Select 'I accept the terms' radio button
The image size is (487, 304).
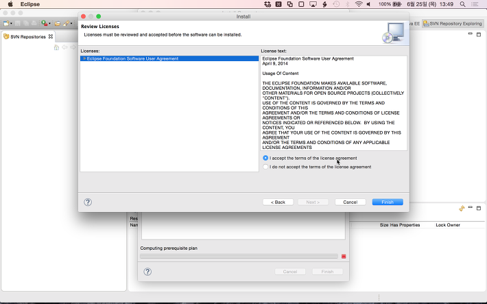[x=265, y=158]
